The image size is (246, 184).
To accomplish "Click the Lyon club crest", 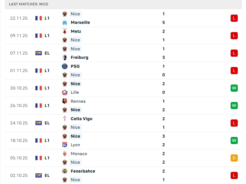I will [65, 145].
